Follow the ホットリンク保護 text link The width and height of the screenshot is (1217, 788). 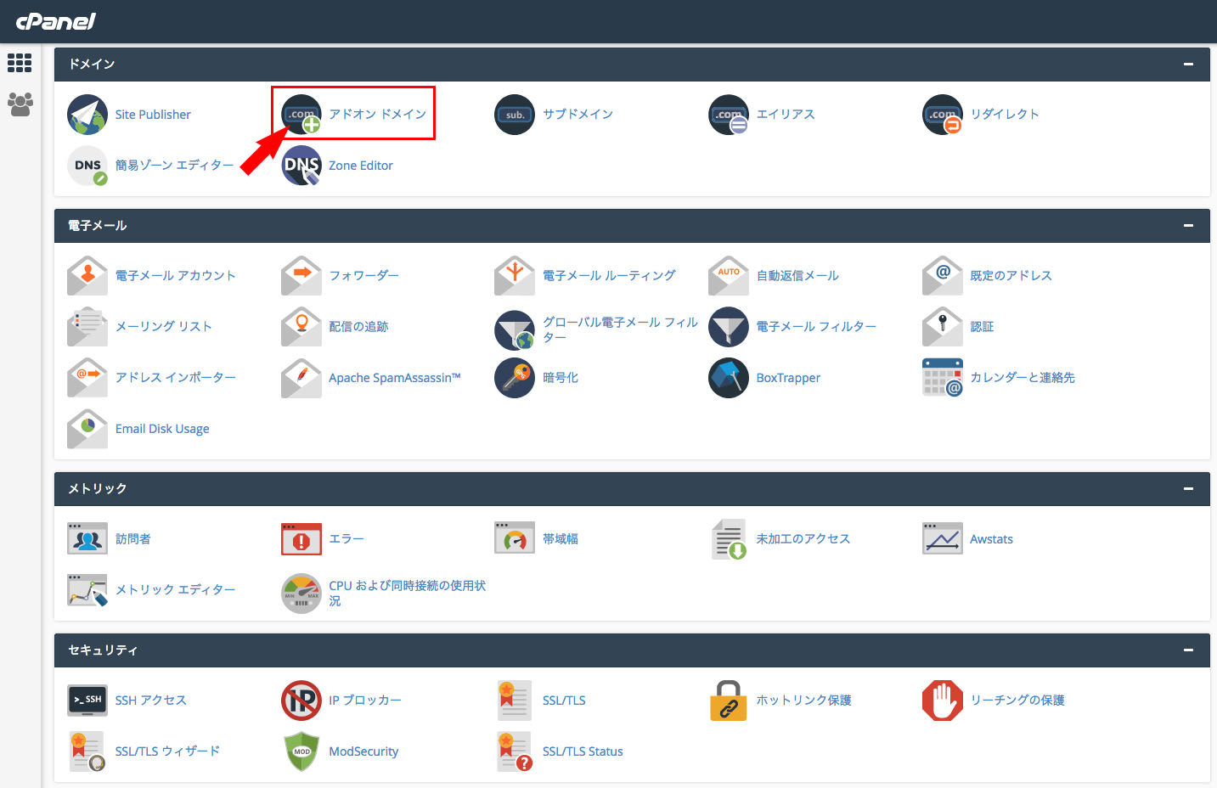tap(803, 701)
